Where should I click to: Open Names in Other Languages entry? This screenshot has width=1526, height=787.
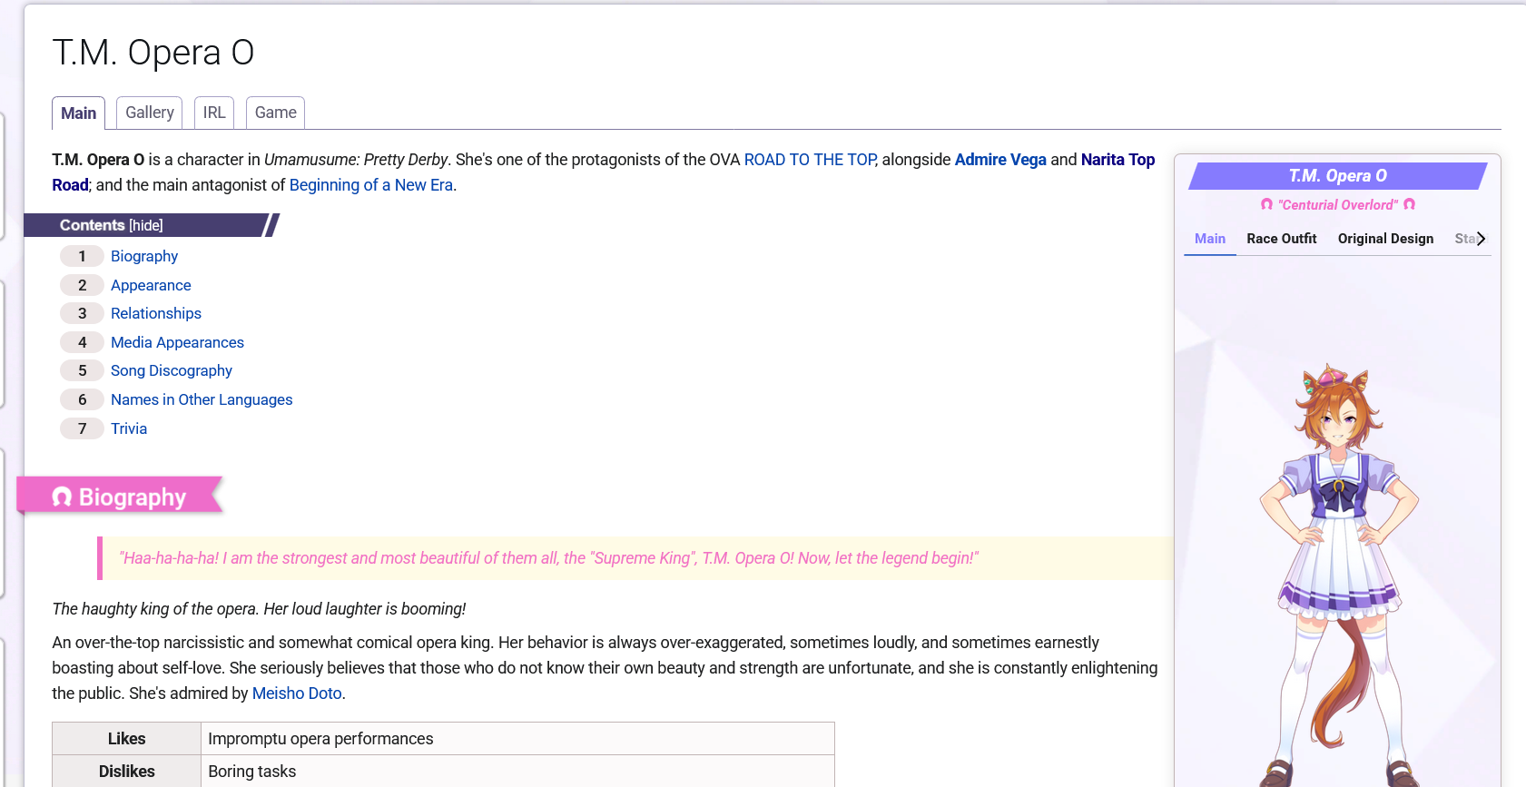pos(202,399)
